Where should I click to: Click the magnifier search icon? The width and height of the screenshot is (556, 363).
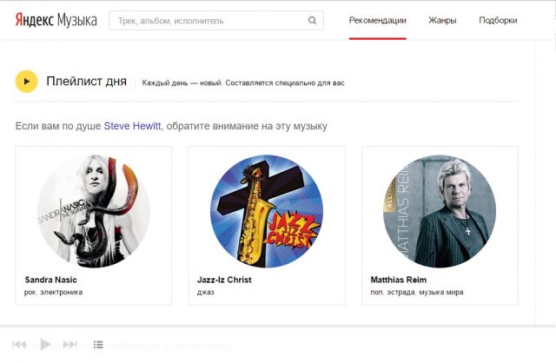click(312, 21)
